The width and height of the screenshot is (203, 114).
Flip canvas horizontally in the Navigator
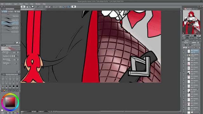pos(198,38)
